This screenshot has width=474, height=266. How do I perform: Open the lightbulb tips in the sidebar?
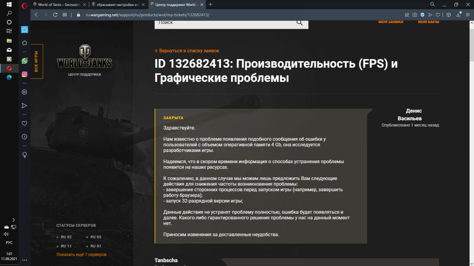(x=24, y=154)
